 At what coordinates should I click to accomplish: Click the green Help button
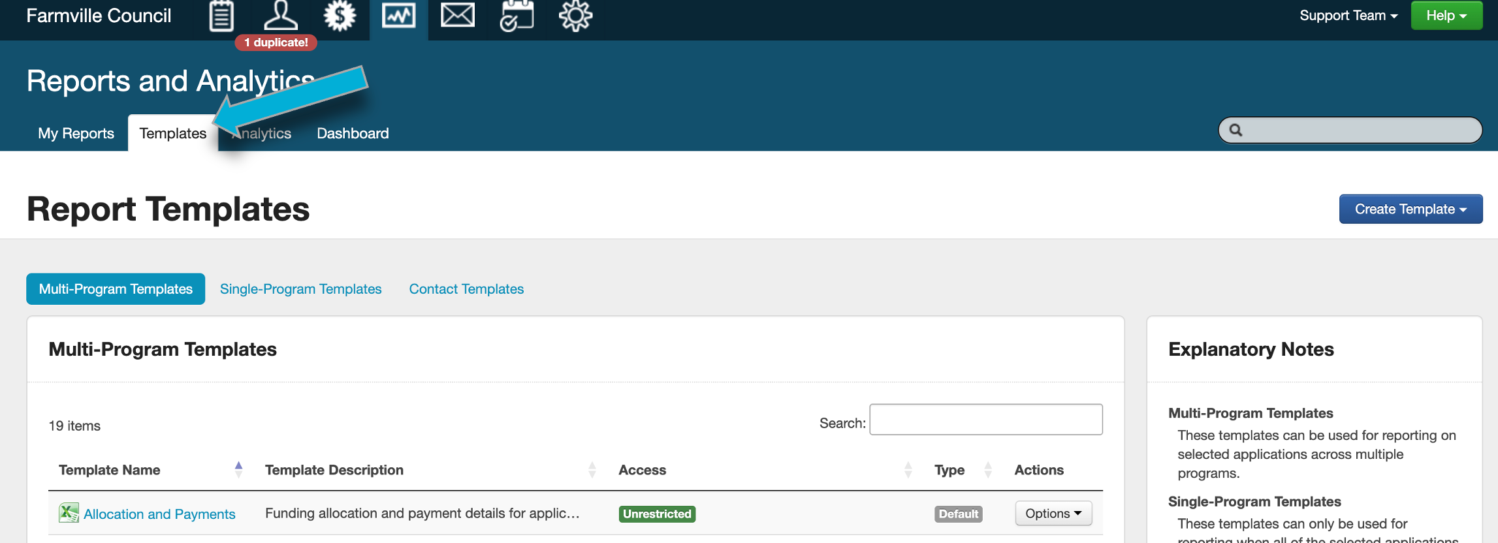(1446, 16)
